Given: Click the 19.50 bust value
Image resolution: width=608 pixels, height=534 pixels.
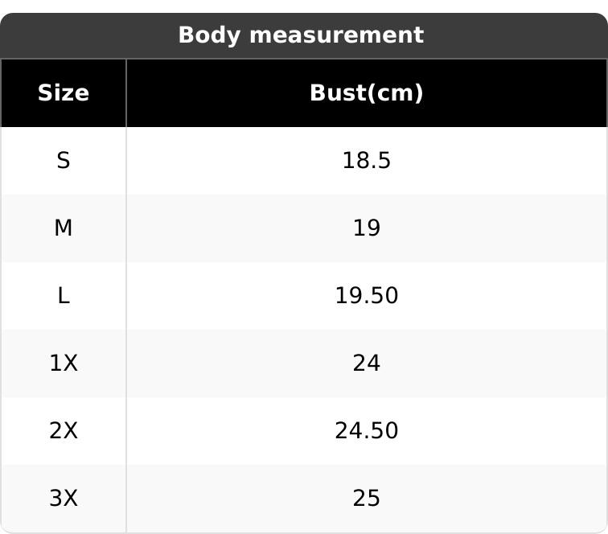Looking at the screenshot, I should tap(366, 296).
